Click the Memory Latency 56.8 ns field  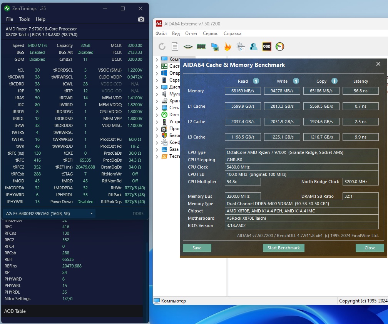361,91
